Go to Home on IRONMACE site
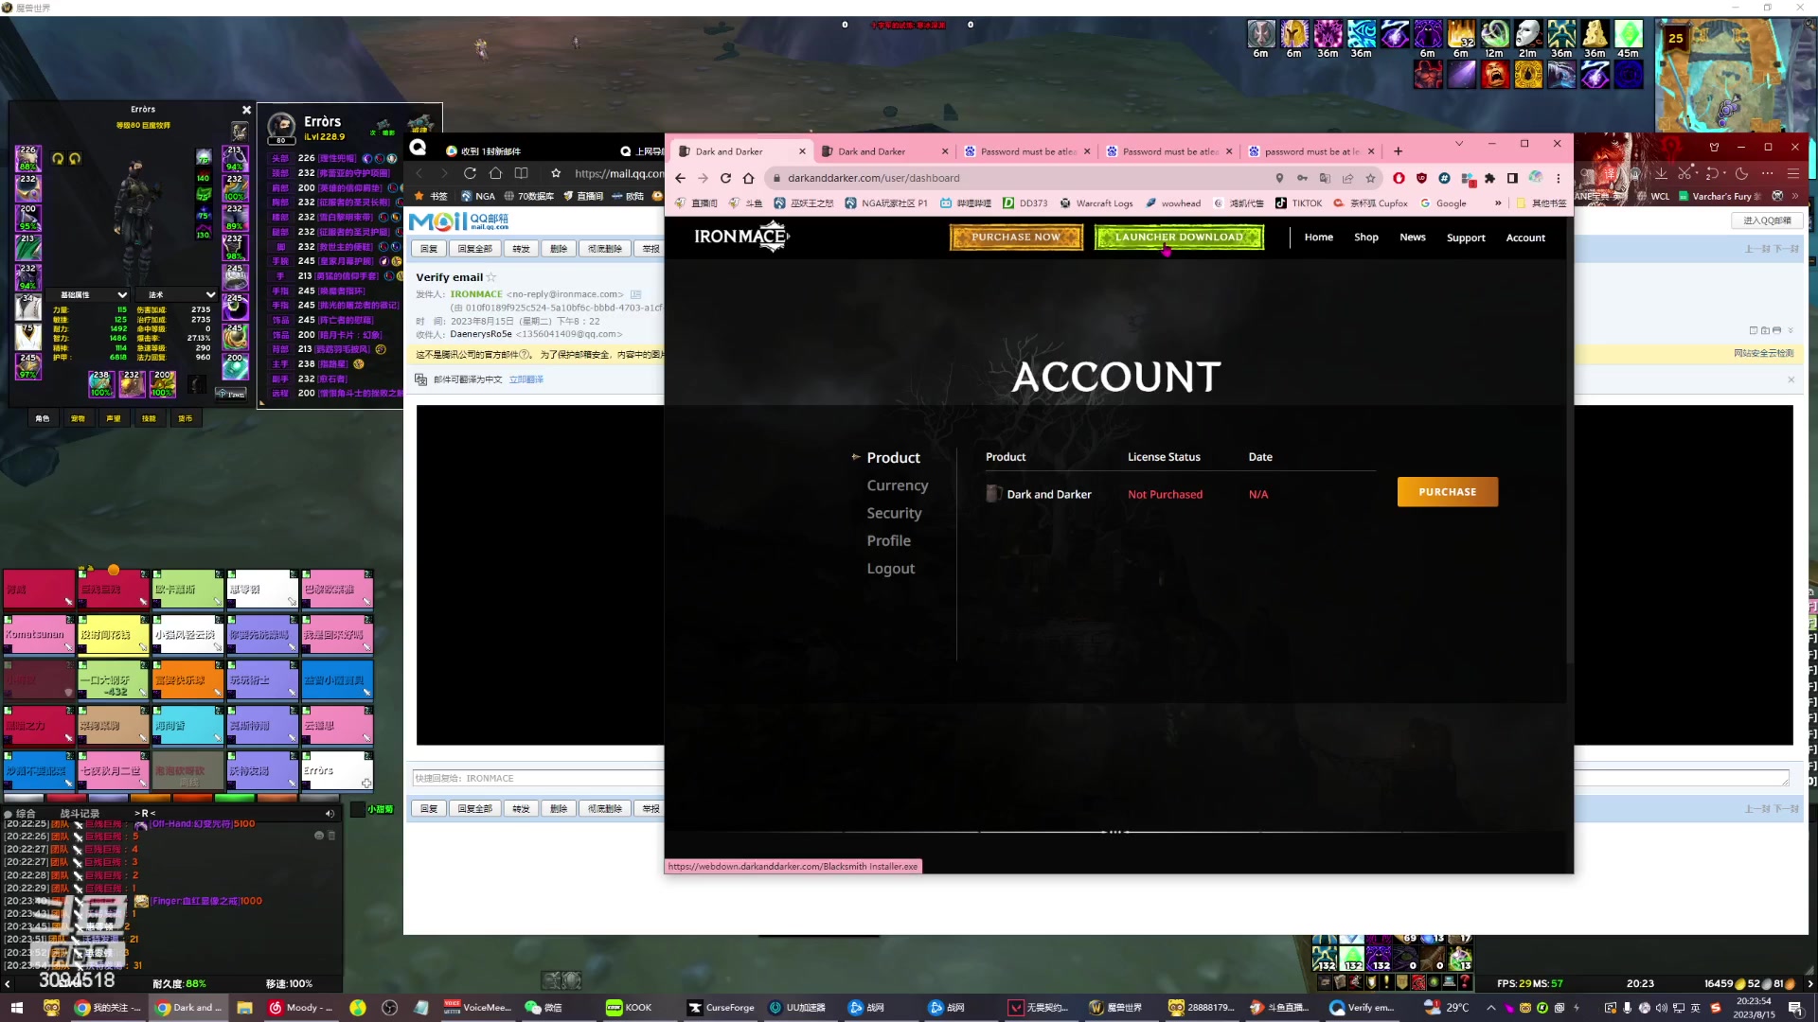The image size is (1818, 1022). pyautogui.click(x=1318, y=238)
